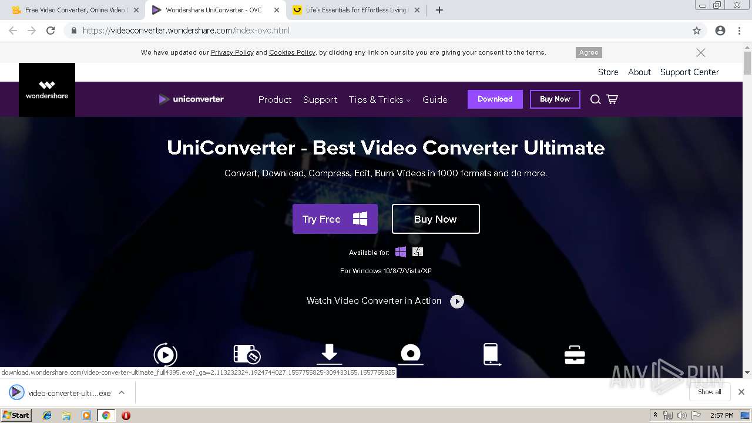Viewport: 752px width, 423px height.
Task: Click the taskbar clock showing 2:57 PM
Action: pyautogui.click(x=721, y=415)
